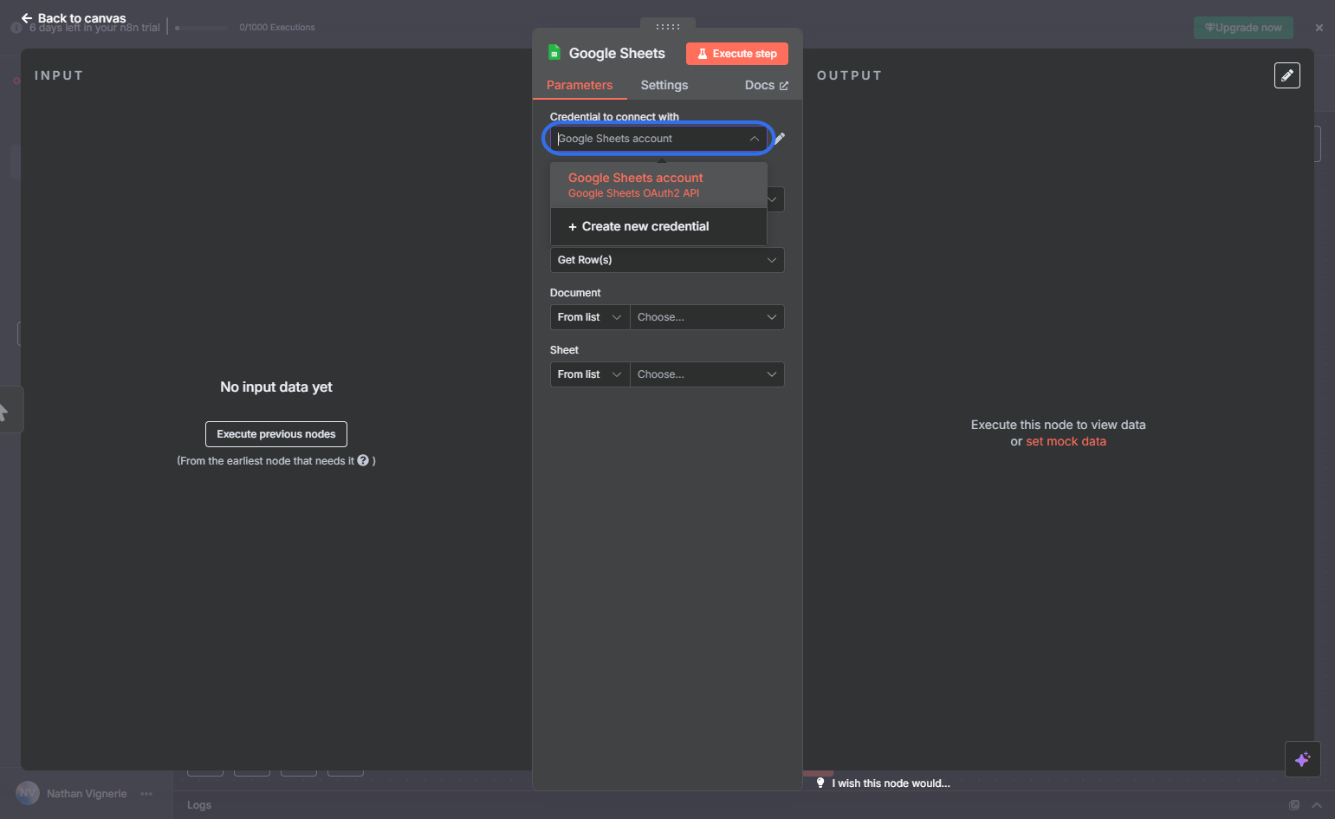Click the lightbulb feedback icon

820,783
